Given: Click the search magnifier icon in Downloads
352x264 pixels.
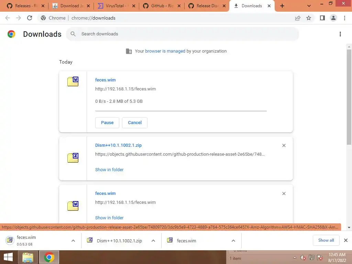Looking at the screenshot, I should point(73,34).
